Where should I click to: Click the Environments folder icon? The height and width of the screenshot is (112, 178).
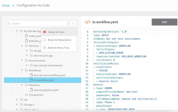(26, 60)
